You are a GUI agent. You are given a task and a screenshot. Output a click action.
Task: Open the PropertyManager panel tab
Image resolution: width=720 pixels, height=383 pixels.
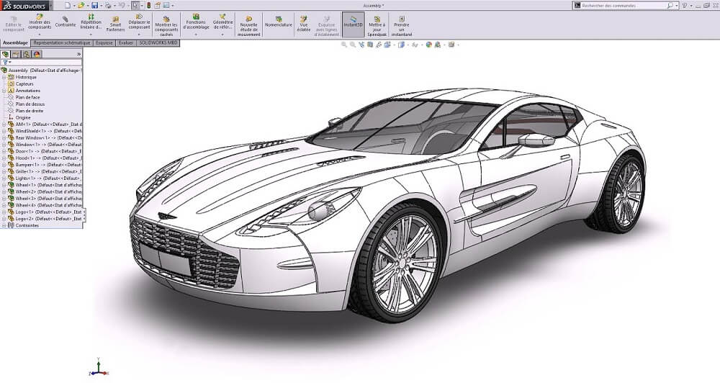(x=16, y=54)
